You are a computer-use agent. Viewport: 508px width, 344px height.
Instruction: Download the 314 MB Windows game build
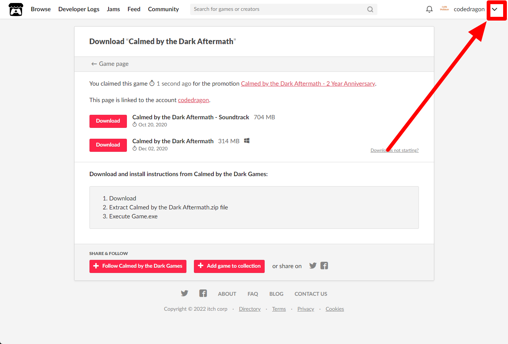coord(108,145)
